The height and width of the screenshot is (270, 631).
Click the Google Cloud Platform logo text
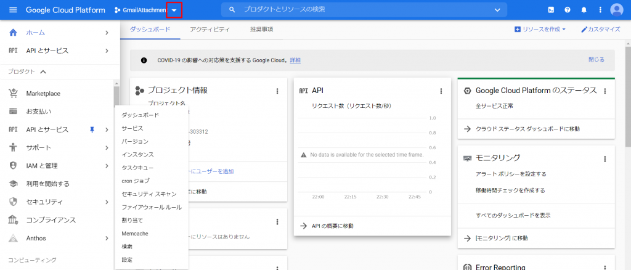(x=65, y=10)
